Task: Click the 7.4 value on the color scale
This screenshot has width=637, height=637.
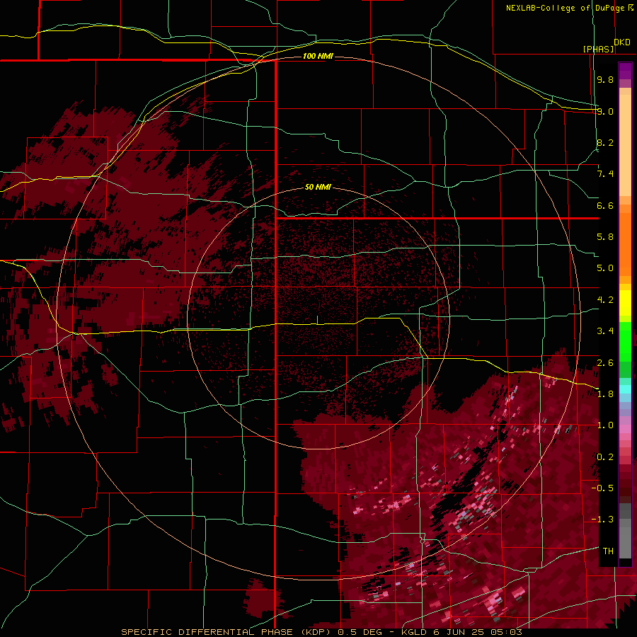Action: (605, 174)
